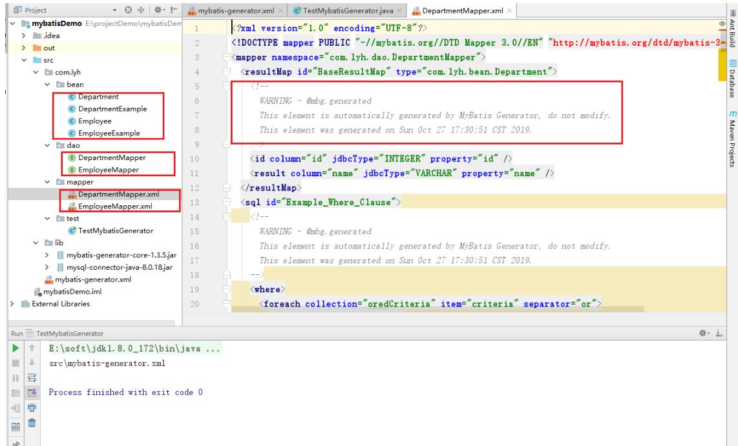Toggle the inspection eye icon in editor corner
Screen dimensions: 738x446
722,24
